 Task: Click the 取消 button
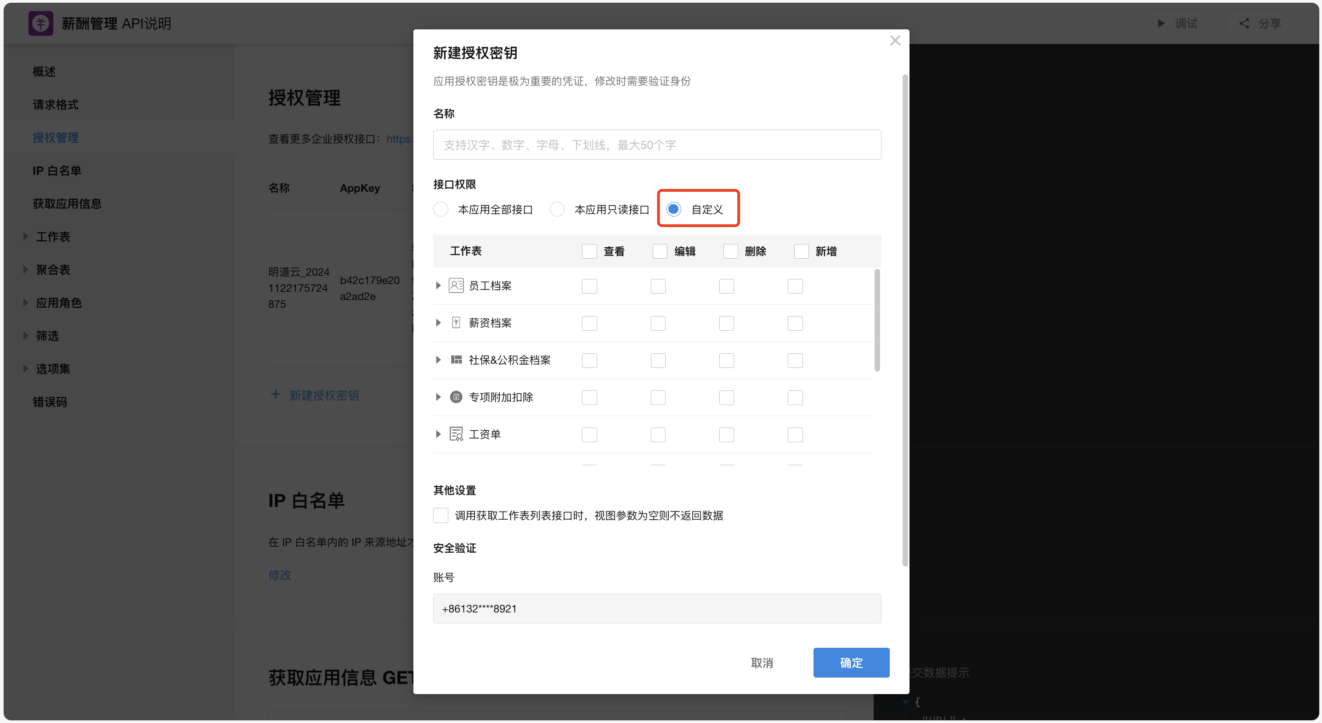tap(762, 662)
